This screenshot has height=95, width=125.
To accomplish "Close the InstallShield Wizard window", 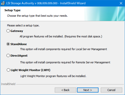I will (x=121, y=3).
